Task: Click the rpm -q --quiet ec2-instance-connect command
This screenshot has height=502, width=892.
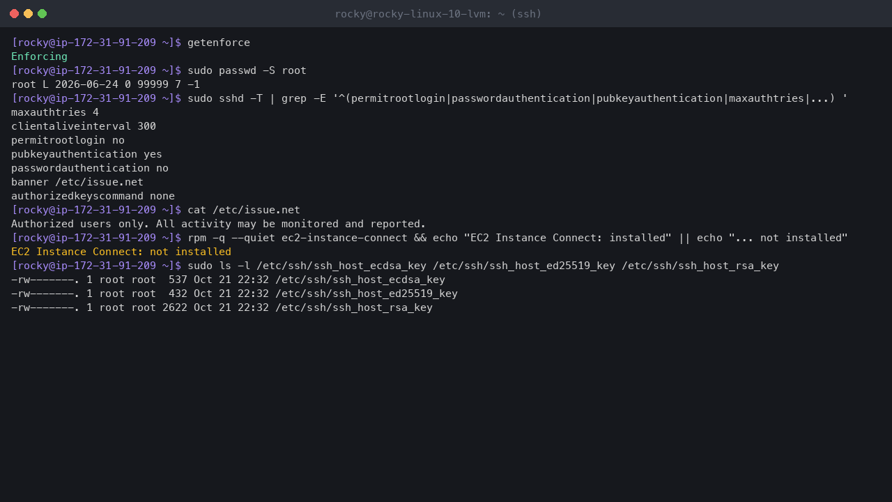Action: pyautogui.click(x=517, y=238)
